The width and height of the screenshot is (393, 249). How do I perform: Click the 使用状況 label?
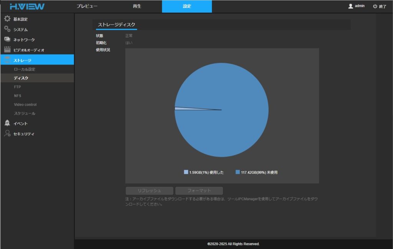(103, 50)
